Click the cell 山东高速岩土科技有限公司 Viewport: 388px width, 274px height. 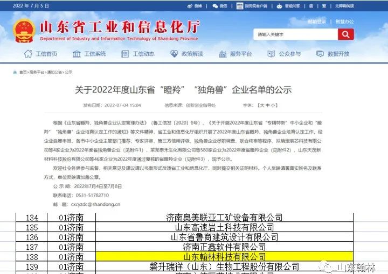pyautogui.click(x=224, y=227)
